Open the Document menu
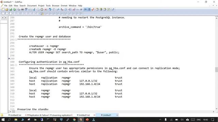 tap(32, 6)
